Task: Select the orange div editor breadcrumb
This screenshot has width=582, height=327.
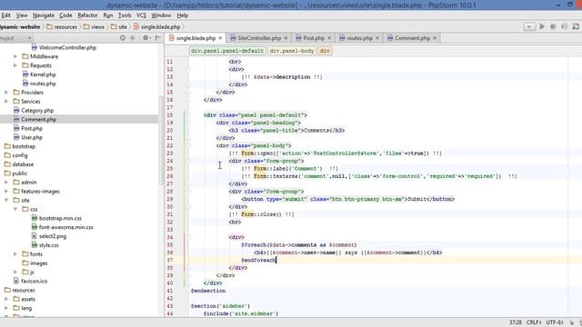Action: (x=325, y=51)
